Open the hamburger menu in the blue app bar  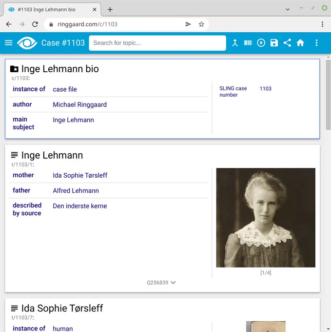pyautogui.click(x=9, y=43)
